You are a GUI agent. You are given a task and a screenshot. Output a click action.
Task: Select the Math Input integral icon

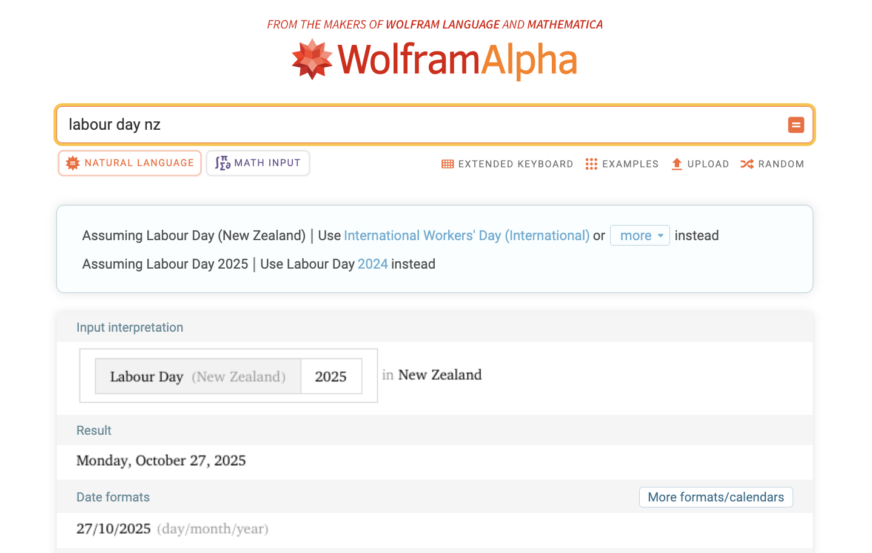point(223,163)
